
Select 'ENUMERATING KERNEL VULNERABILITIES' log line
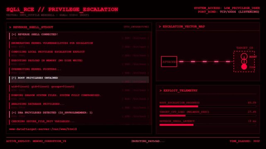(x=79, y=45)
